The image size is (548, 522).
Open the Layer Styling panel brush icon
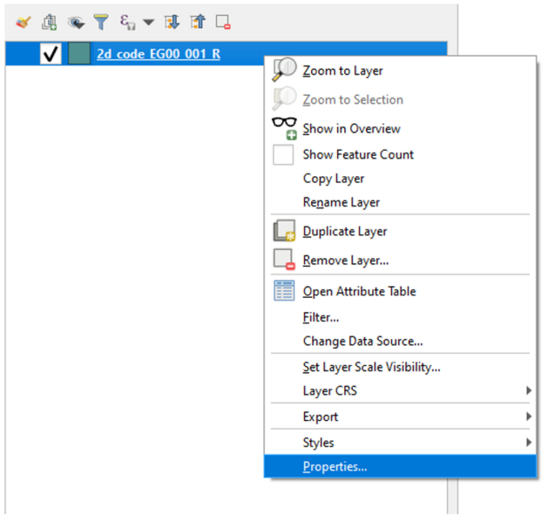point(24,21)
